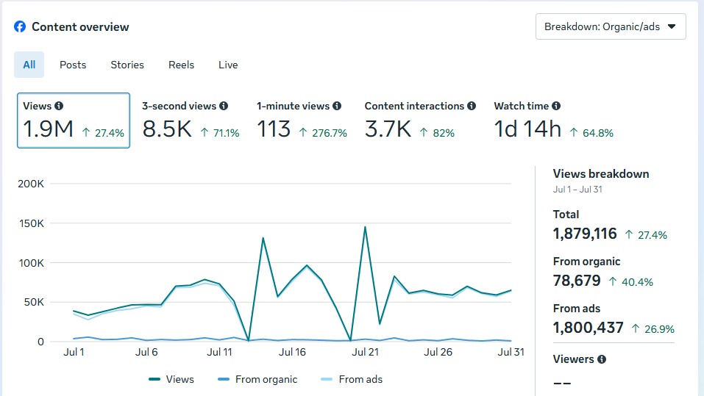Click the dropdown arrow on Breakdown button
Viewport: 704px width, 396px height.
pyautogui.click(x=671, y=26)
